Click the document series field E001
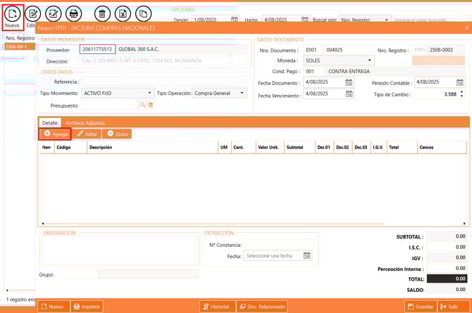Image resolution: width=472 pixels, height=313 pixels. click(313, 50)
